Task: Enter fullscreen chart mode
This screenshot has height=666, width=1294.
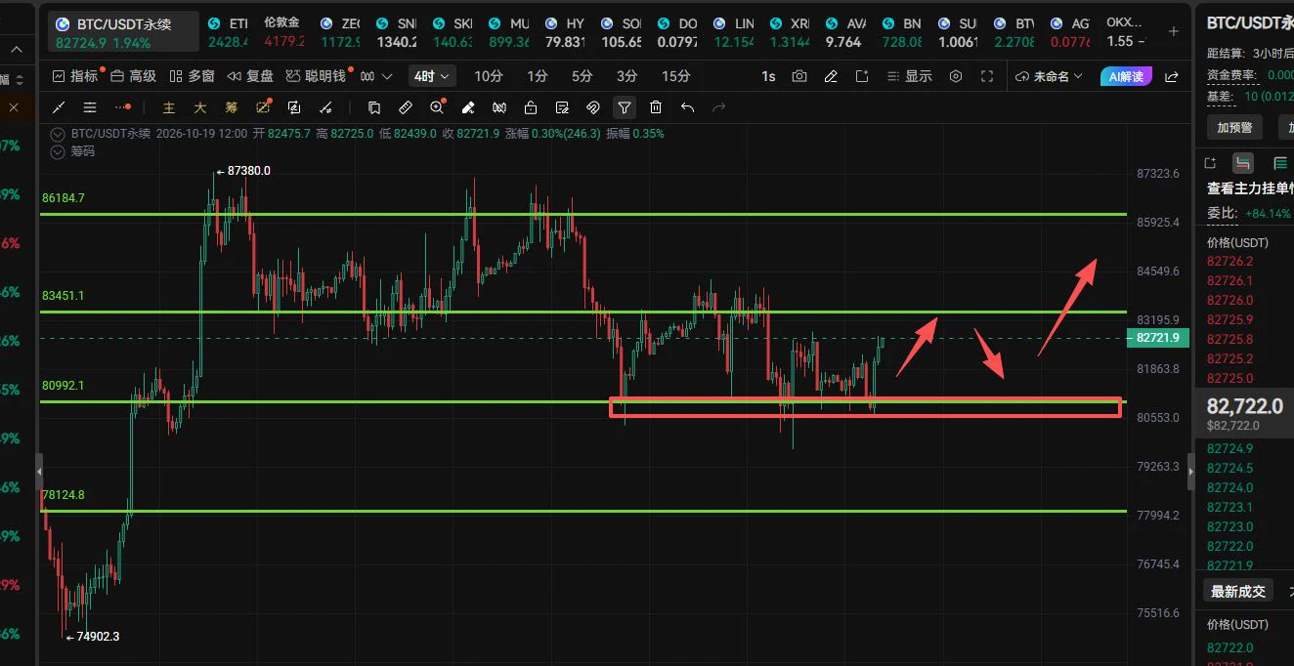Action: click(987, 76)
